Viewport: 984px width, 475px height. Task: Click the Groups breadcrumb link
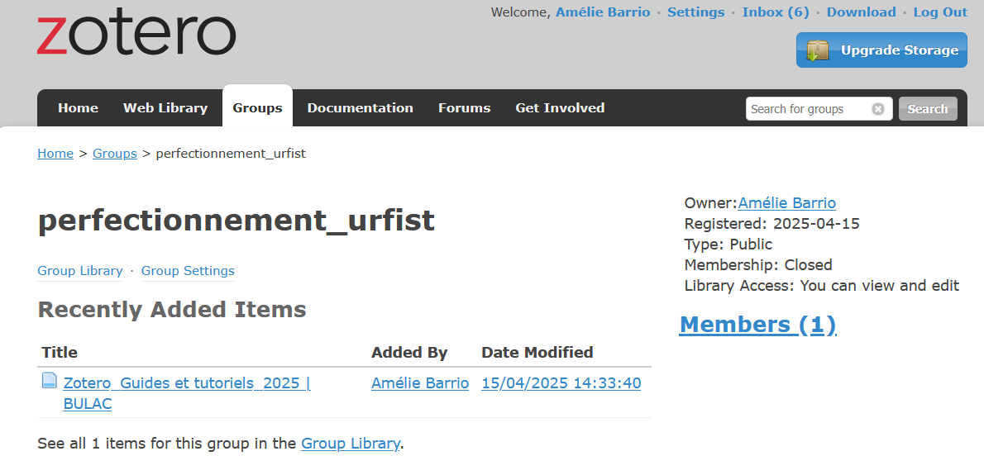click(115, 154)
